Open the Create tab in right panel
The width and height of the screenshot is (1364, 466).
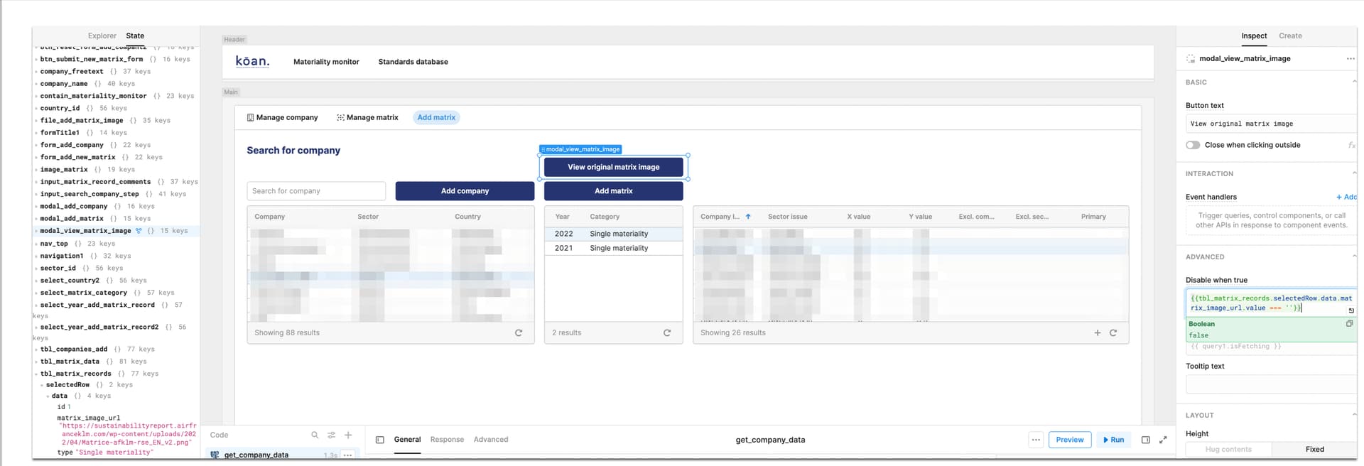pos(1290,36)
